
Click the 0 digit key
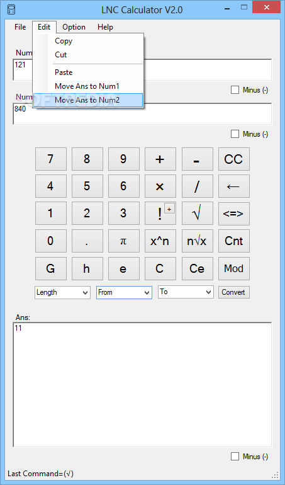coord(51,241)
